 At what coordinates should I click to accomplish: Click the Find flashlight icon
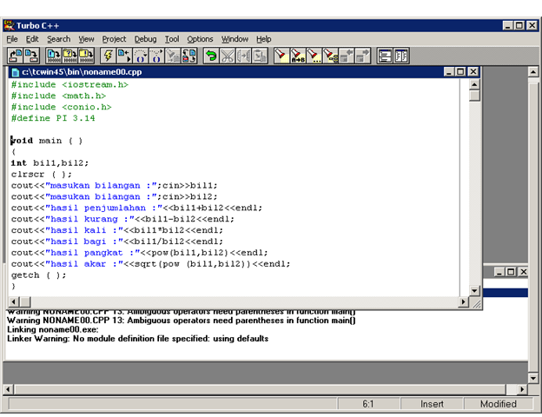coord(281,56)
